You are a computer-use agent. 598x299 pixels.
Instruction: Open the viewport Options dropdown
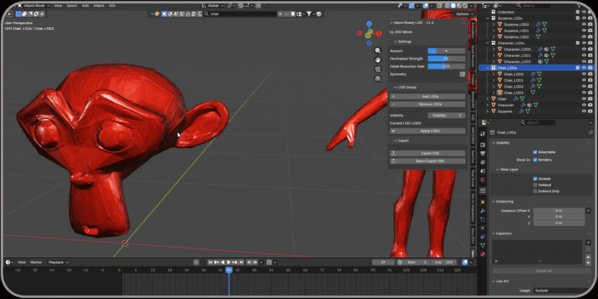click(x=464, y=14)
